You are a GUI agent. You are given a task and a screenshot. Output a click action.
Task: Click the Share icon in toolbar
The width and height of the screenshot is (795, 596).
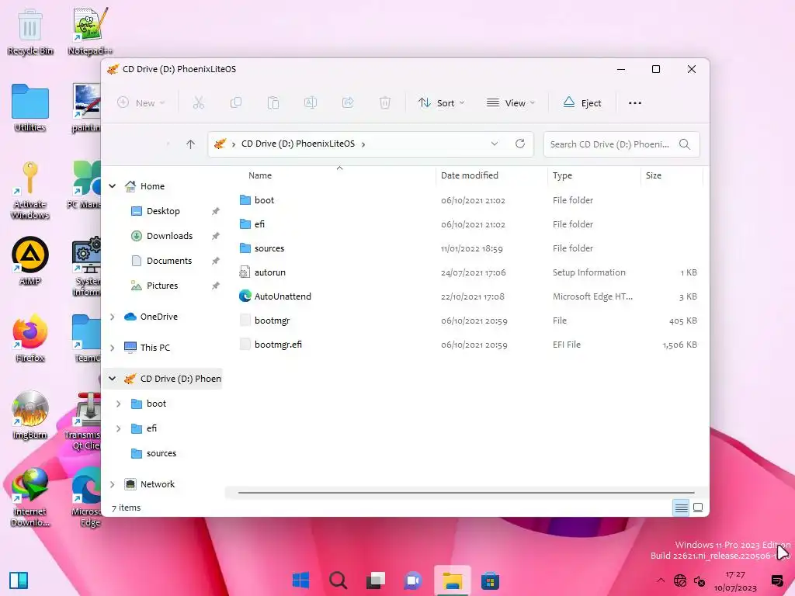[348, 103]
